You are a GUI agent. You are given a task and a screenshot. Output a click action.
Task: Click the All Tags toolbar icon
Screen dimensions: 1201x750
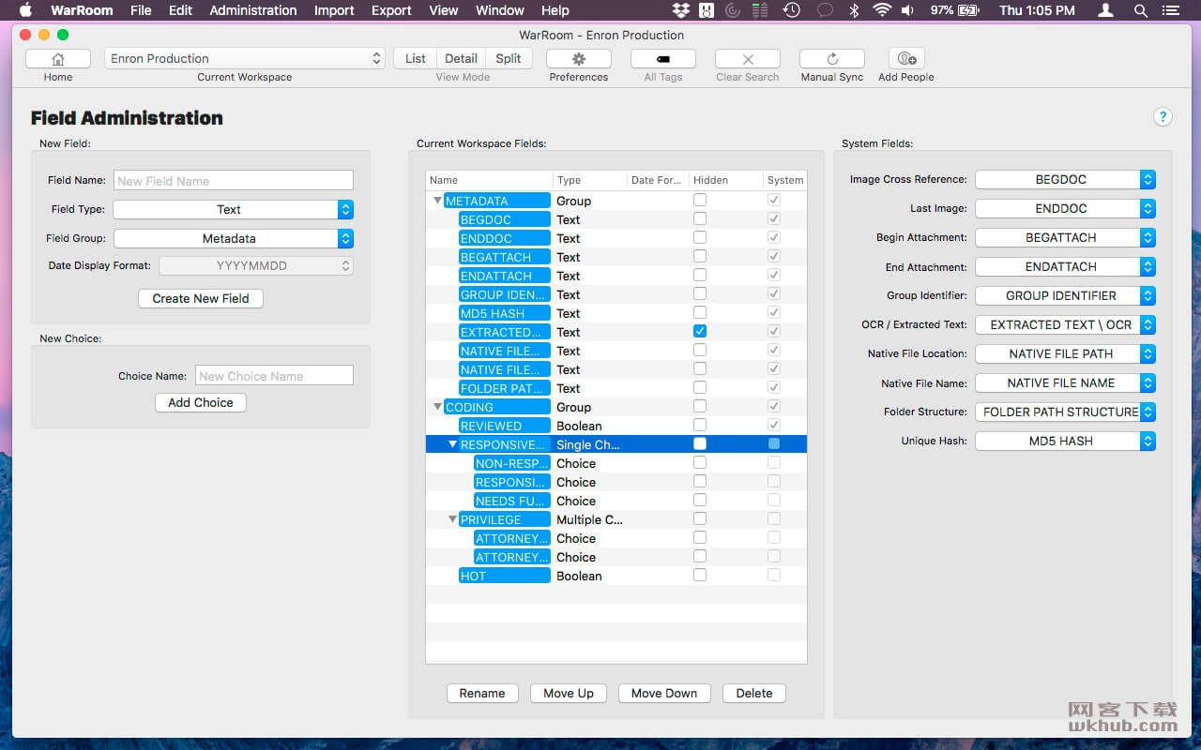coord(663,58)
